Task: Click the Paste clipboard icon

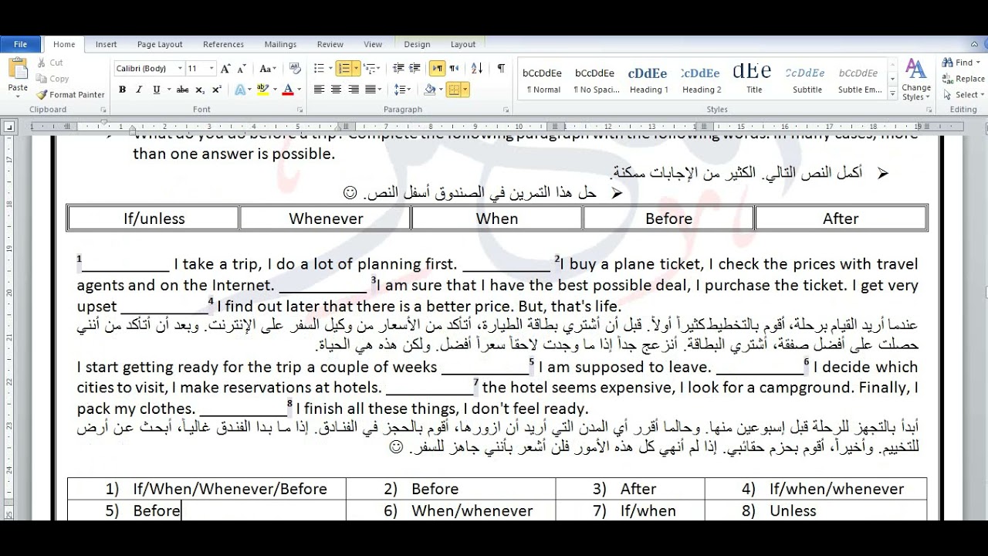Action: point(18,69)
